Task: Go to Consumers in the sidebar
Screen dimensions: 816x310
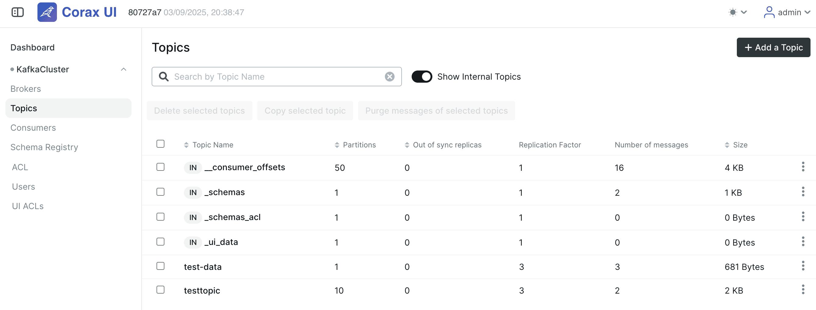Action: tap(33, 128)
